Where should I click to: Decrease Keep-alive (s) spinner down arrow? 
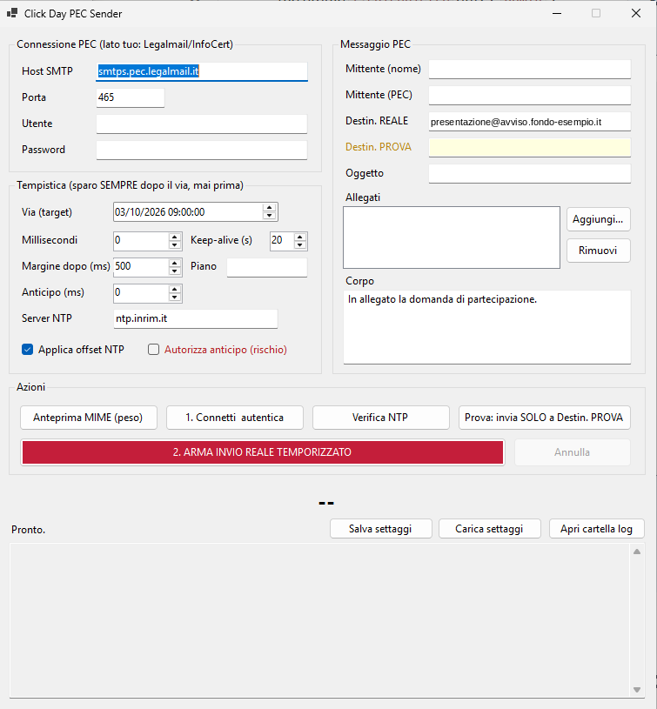tap(300, 244)
